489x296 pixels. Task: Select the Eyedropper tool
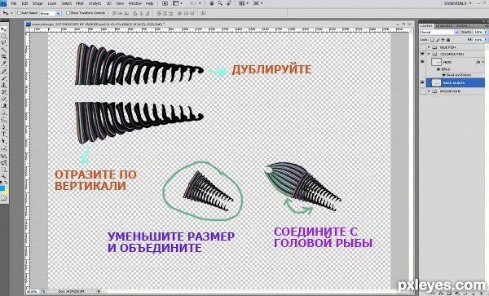[x=4, y=64]
